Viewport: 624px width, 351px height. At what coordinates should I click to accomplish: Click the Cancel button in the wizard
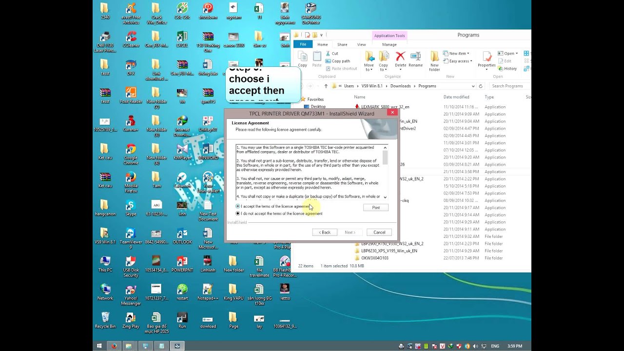click(379, 233)
